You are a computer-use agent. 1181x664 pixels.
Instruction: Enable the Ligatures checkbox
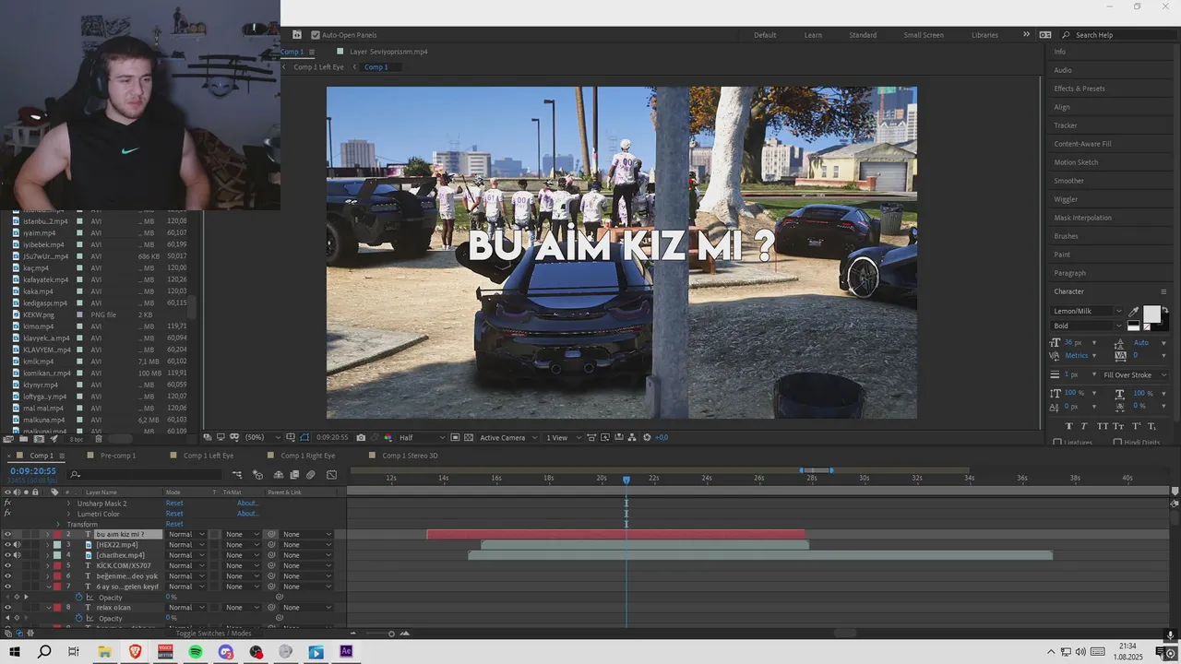coord(1057,443)
